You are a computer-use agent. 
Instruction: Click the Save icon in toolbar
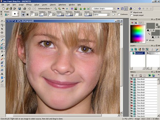(20, 9)
